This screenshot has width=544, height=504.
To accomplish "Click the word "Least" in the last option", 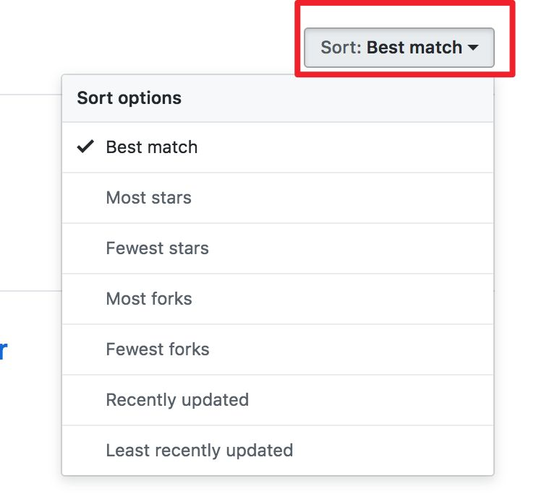I will tap(124, 451).
